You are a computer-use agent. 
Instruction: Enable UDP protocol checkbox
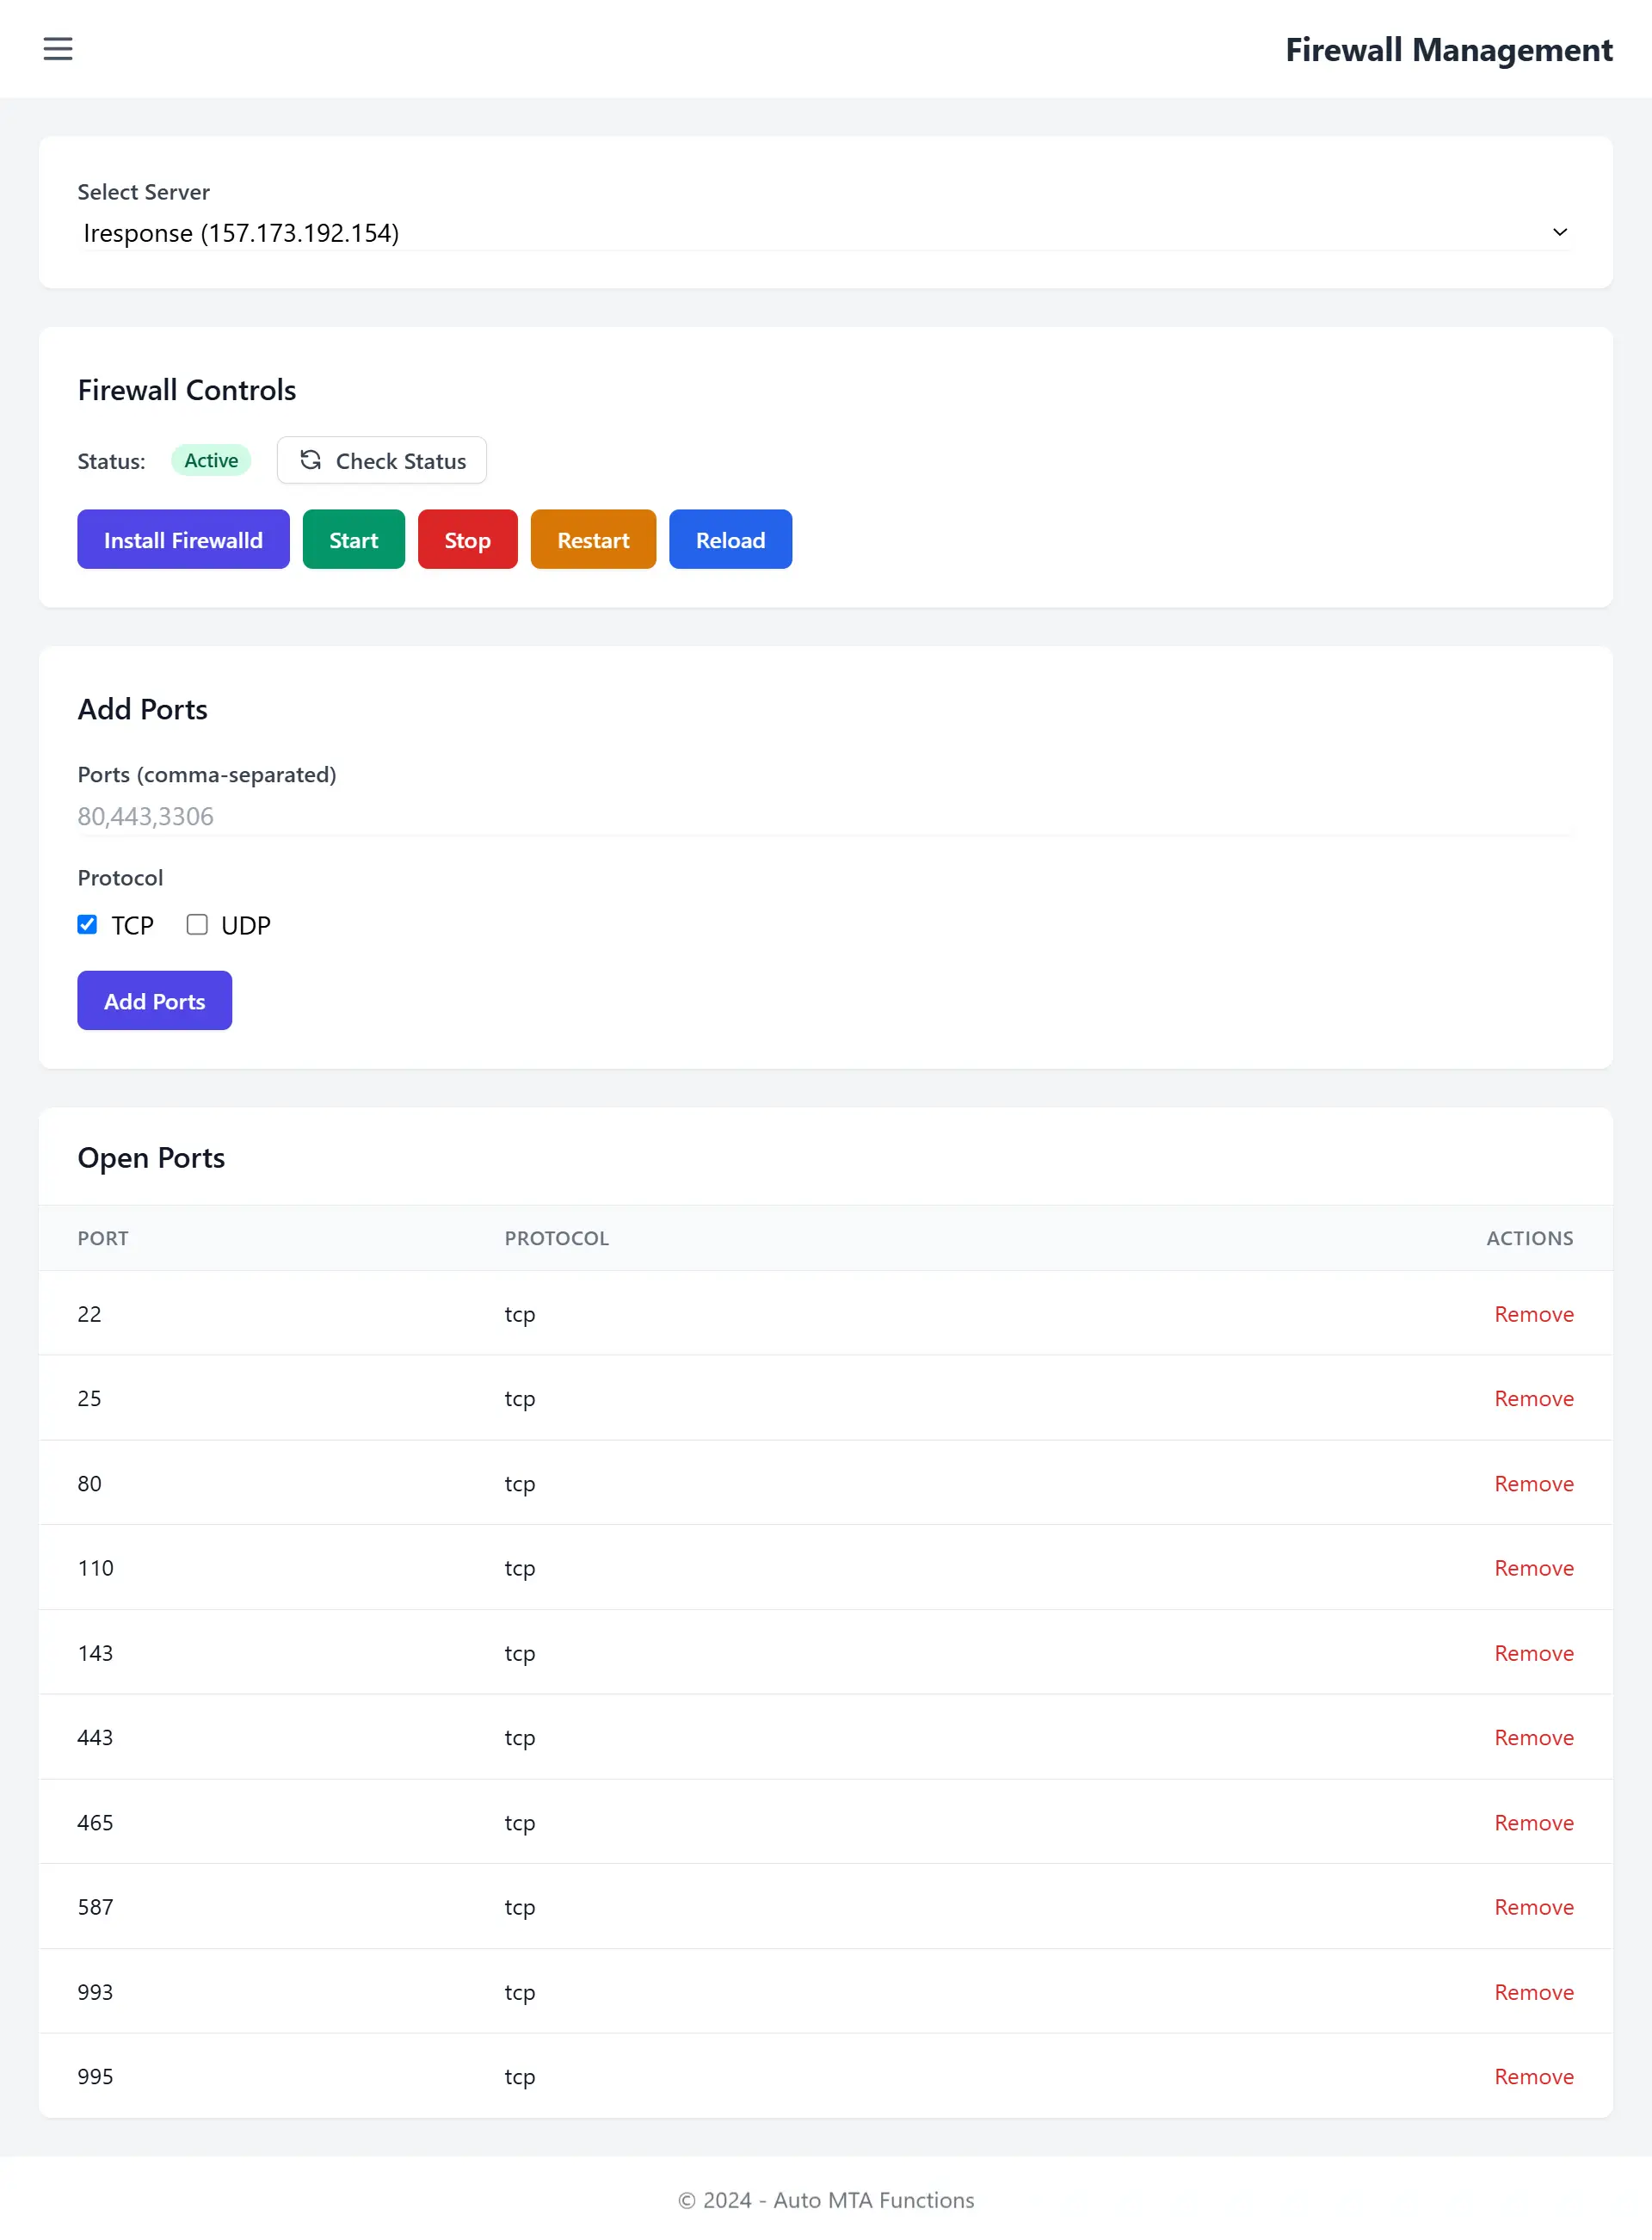click(x=194, y=925)
